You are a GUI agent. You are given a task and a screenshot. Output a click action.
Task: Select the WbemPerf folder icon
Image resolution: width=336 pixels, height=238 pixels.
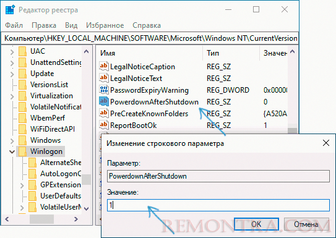(x=22, y=118)
